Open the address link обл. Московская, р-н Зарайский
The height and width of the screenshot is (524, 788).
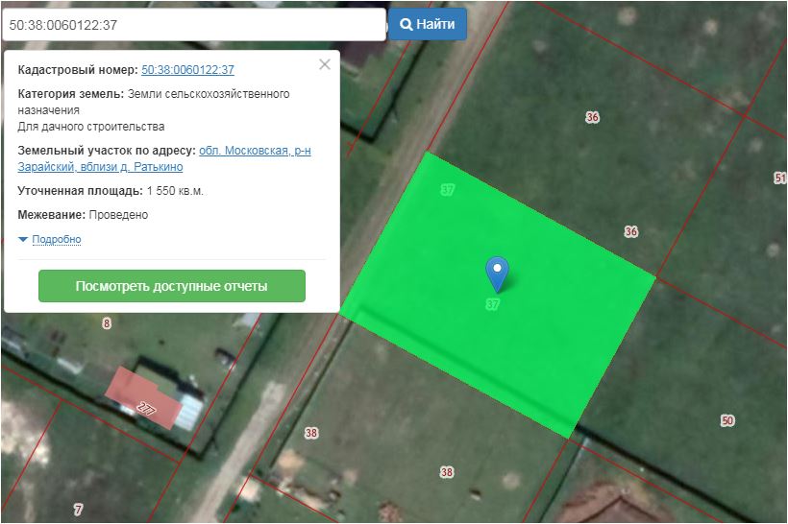pos(164,158)
